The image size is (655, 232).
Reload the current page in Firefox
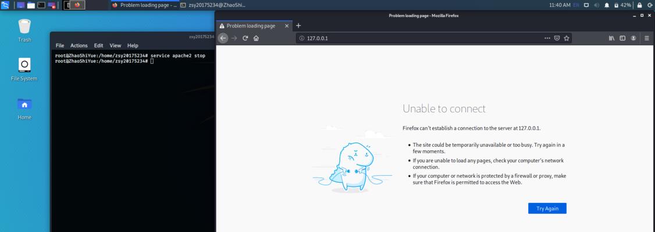tap(245, 38)
